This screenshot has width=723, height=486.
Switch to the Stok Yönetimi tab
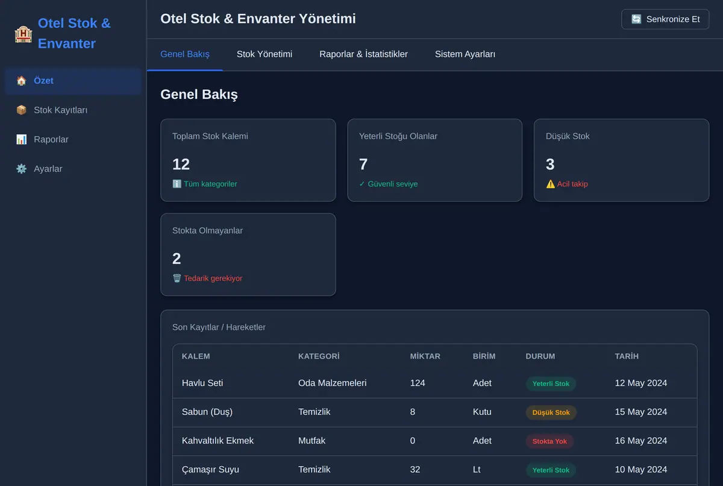point(264,54)
